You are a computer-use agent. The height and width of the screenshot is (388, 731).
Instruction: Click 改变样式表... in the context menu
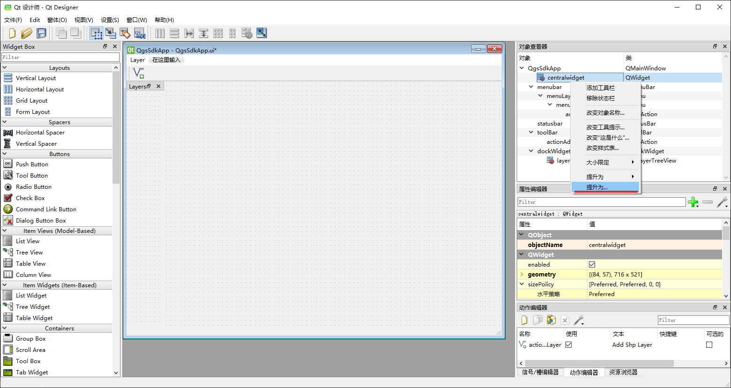pos(603,148)
